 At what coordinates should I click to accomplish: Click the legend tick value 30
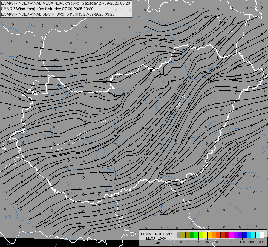pos(198,242)
